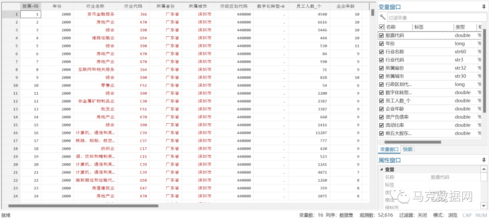Click 过滤器: 关闭 in status bar
The height and width of the screenshot is (218, 489).
tap(413, 215)
